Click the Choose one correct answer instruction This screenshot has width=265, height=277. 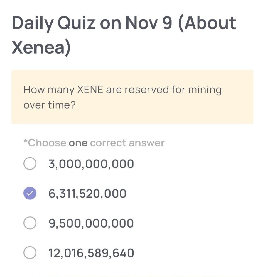94,143
